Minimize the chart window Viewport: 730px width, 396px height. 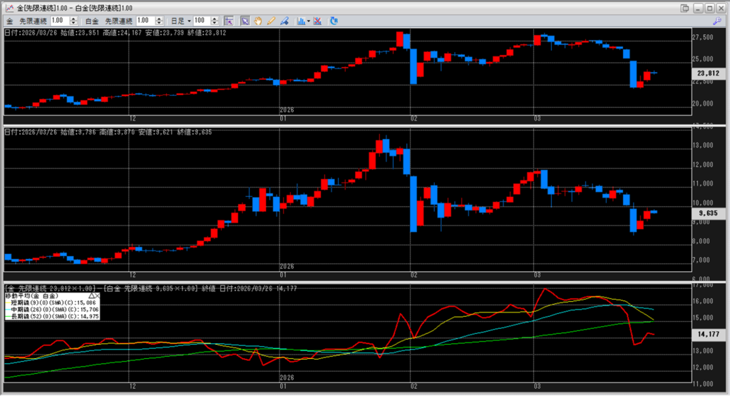tap(697, 8)
